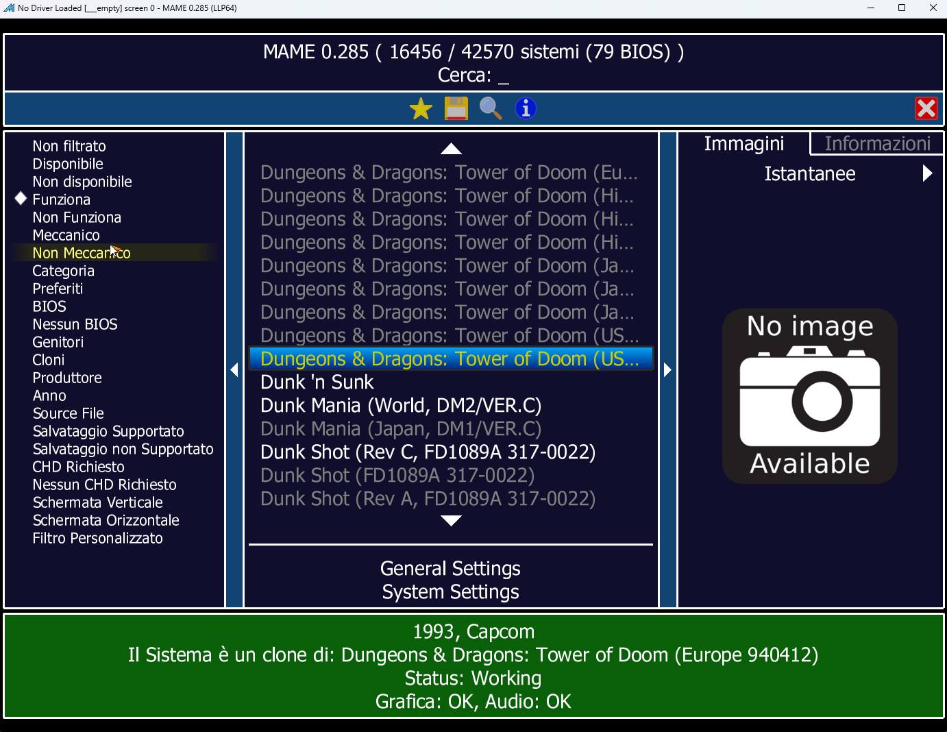Click the right arrow next to Istantanee
Image resolution: width=947 pixels, height=732 pixels.
pos(927,173)
